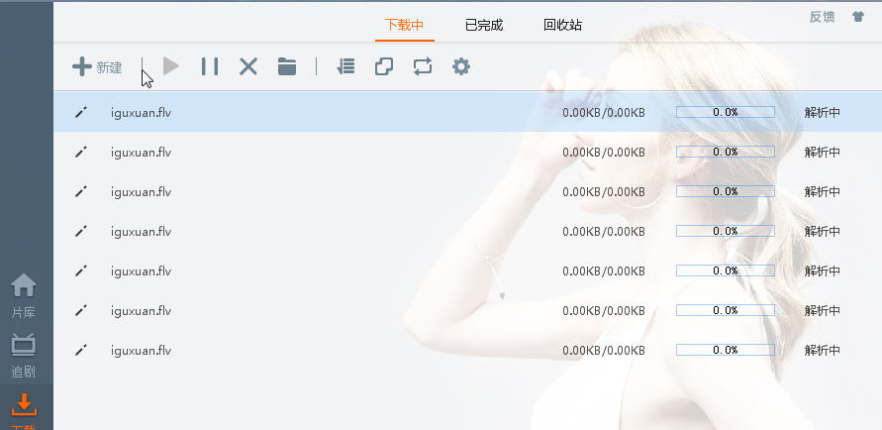
Task: Open download folder icon in toolbar
Action: (287, 66)
